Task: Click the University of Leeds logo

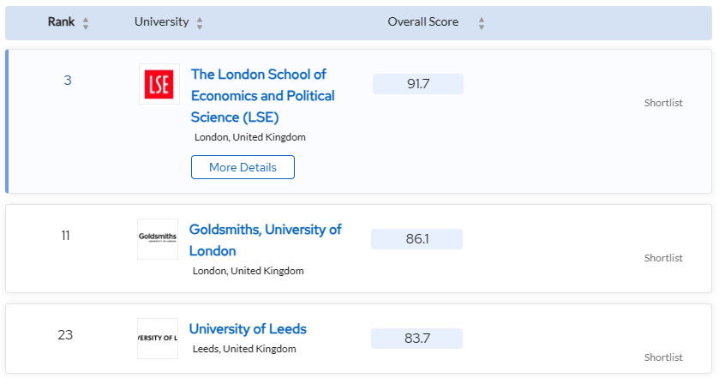Action: point(158,338)
